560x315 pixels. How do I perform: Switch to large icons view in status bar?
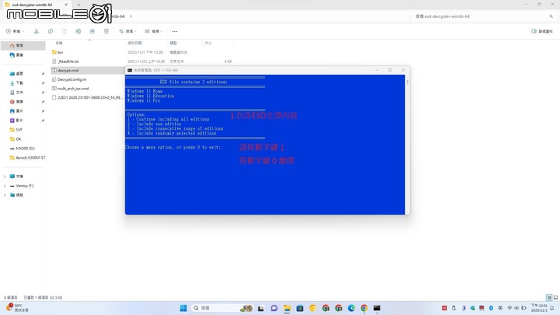(555, 297)
